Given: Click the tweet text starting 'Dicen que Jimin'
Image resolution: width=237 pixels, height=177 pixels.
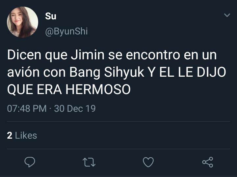Looking at the screenshot, I should pos(117,72).
